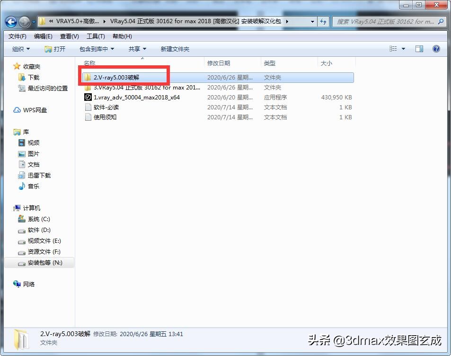Open the 帮助(H) menu
The height and width of the screenshot is (356, 451).
[x=122, y=36]
